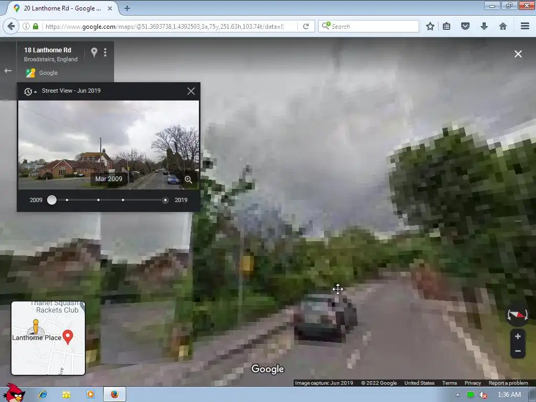The image size is (536, 402).
Task: Select the Mar 2009 slider handle
Action: [52, 200]
